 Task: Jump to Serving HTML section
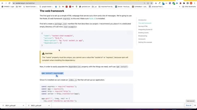click(143, 26)
